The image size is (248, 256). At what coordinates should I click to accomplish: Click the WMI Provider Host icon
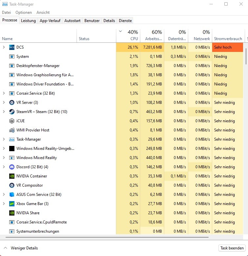(12, 130)
